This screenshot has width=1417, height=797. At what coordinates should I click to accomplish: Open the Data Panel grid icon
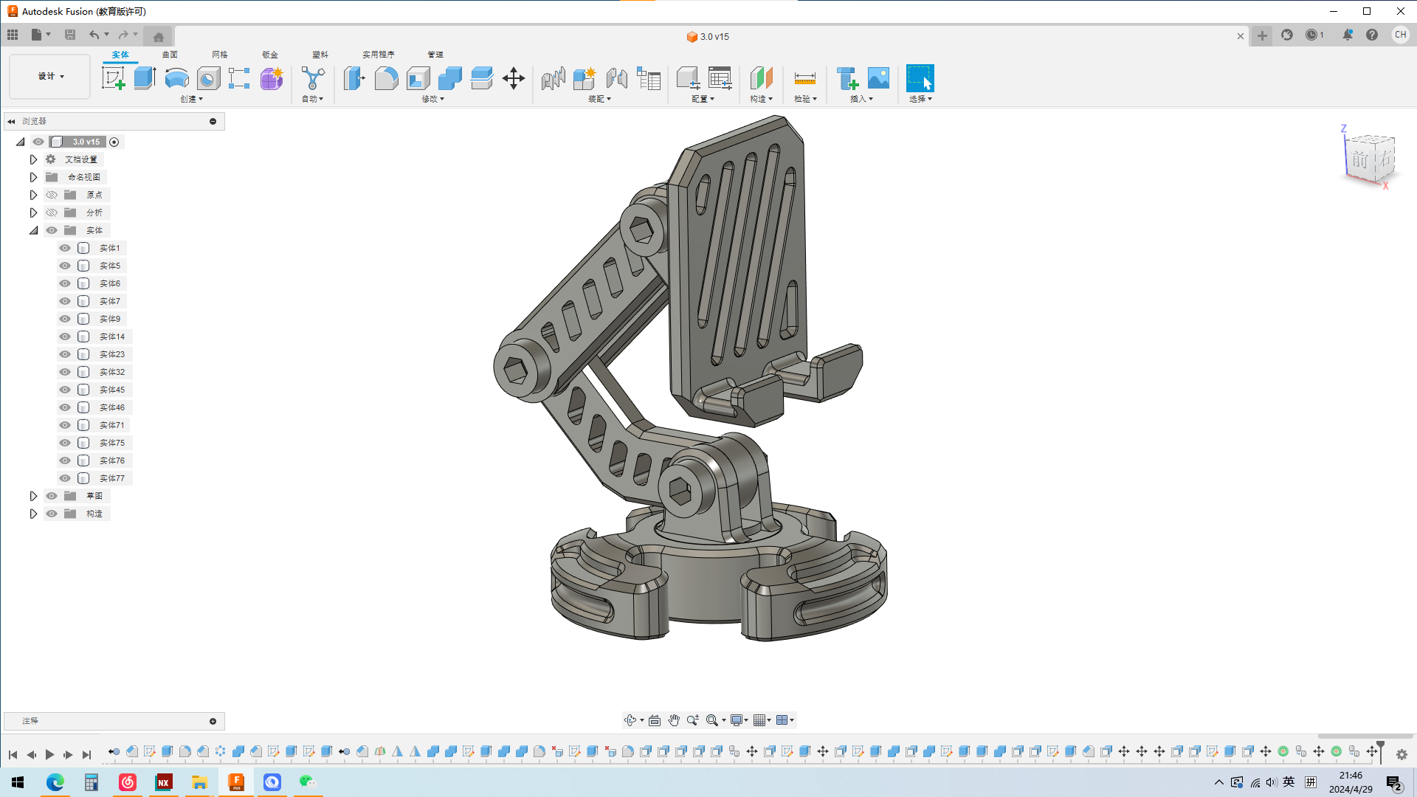[x=13, y=35]
